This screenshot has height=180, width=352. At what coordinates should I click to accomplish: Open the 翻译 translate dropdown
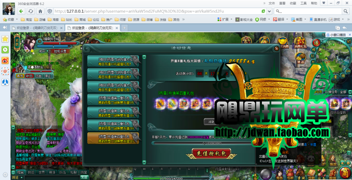(x=280, y=20)
